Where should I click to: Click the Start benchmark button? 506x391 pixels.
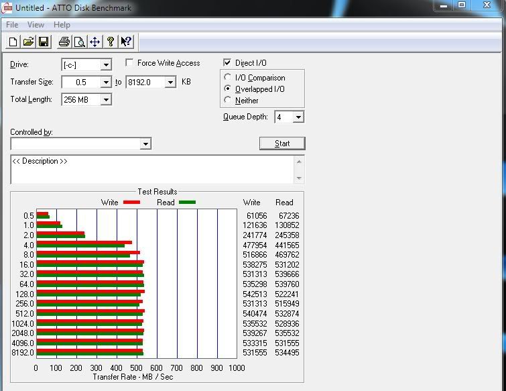pyautogui.click(x=282, y=144)
